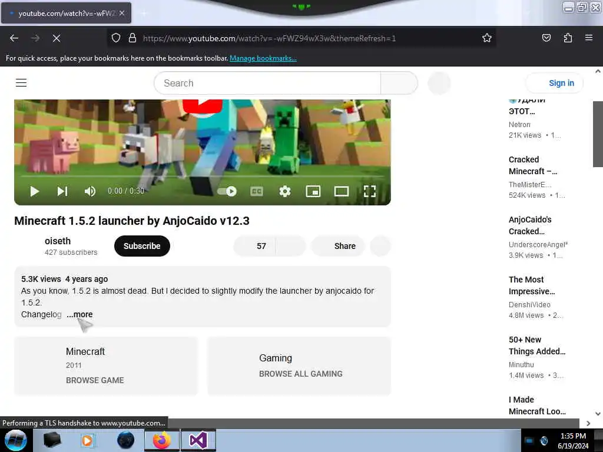Open Visual Studio from the taskbar
The height and width of the screenshot is (452, 603).
[198, 440]
